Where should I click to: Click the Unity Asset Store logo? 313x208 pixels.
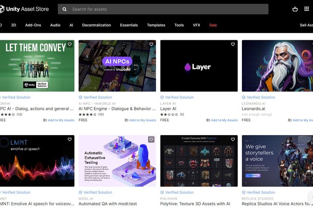pyautogui.click(x=24, y=9)
